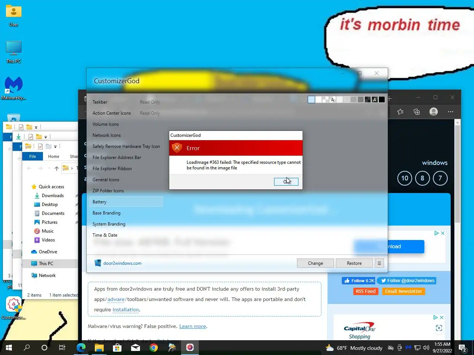Click the Windows Start button
Viewport: 474px width, 355px height.
pos(9,348)
